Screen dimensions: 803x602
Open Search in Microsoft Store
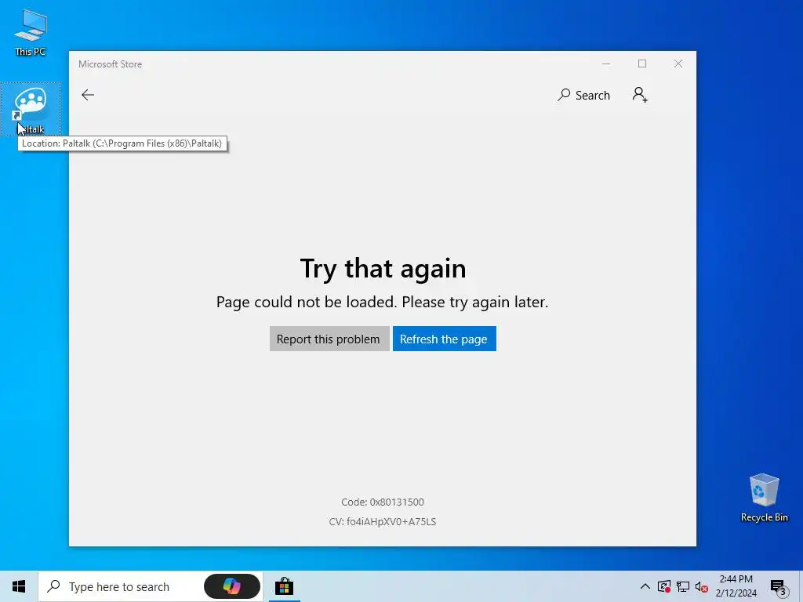[583, 95]
